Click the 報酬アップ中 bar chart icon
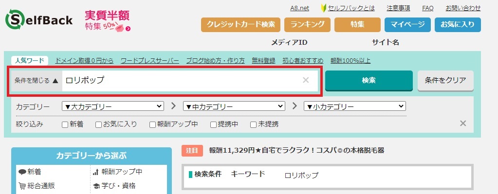The image size is (498, 194). (x=96, y=172)
